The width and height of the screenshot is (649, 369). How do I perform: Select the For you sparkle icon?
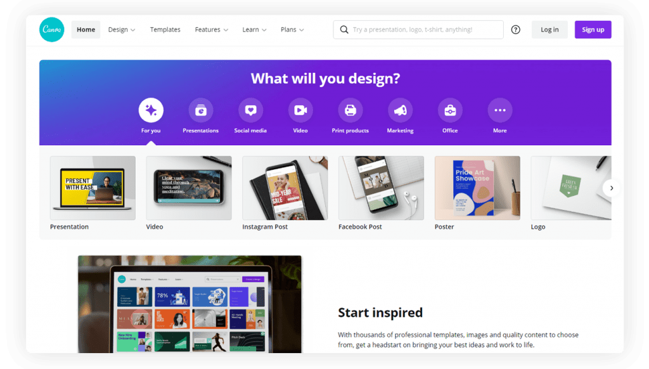(151, 110)
